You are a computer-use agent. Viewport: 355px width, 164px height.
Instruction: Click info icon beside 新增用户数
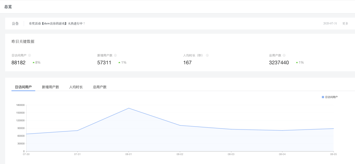[115, 56]
